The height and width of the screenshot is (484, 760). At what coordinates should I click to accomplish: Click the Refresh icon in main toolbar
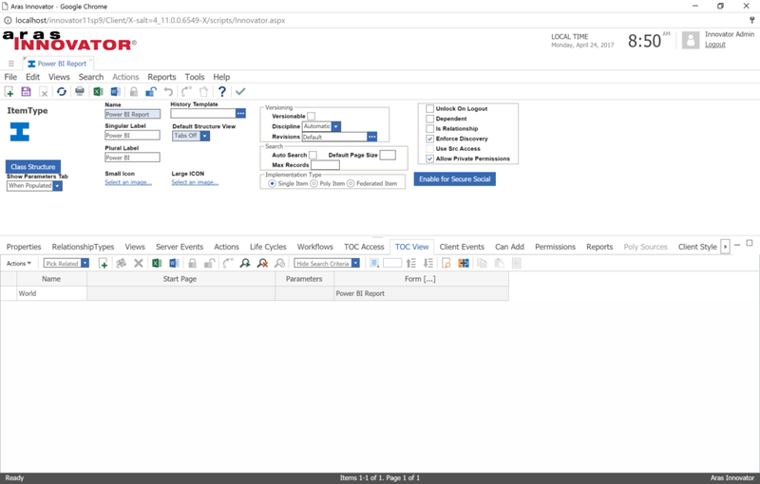pos(62,92)
